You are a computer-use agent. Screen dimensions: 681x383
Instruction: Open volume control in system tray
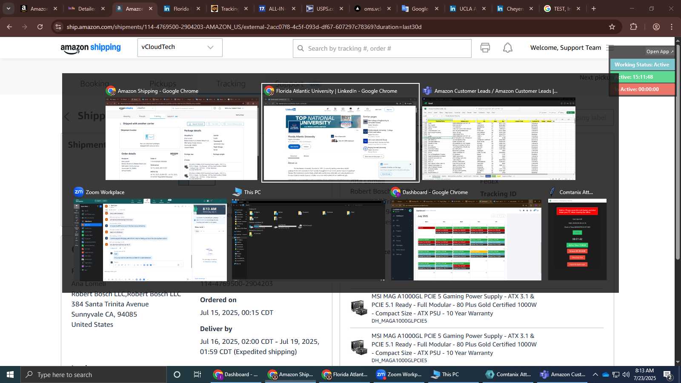pos(626,374)
